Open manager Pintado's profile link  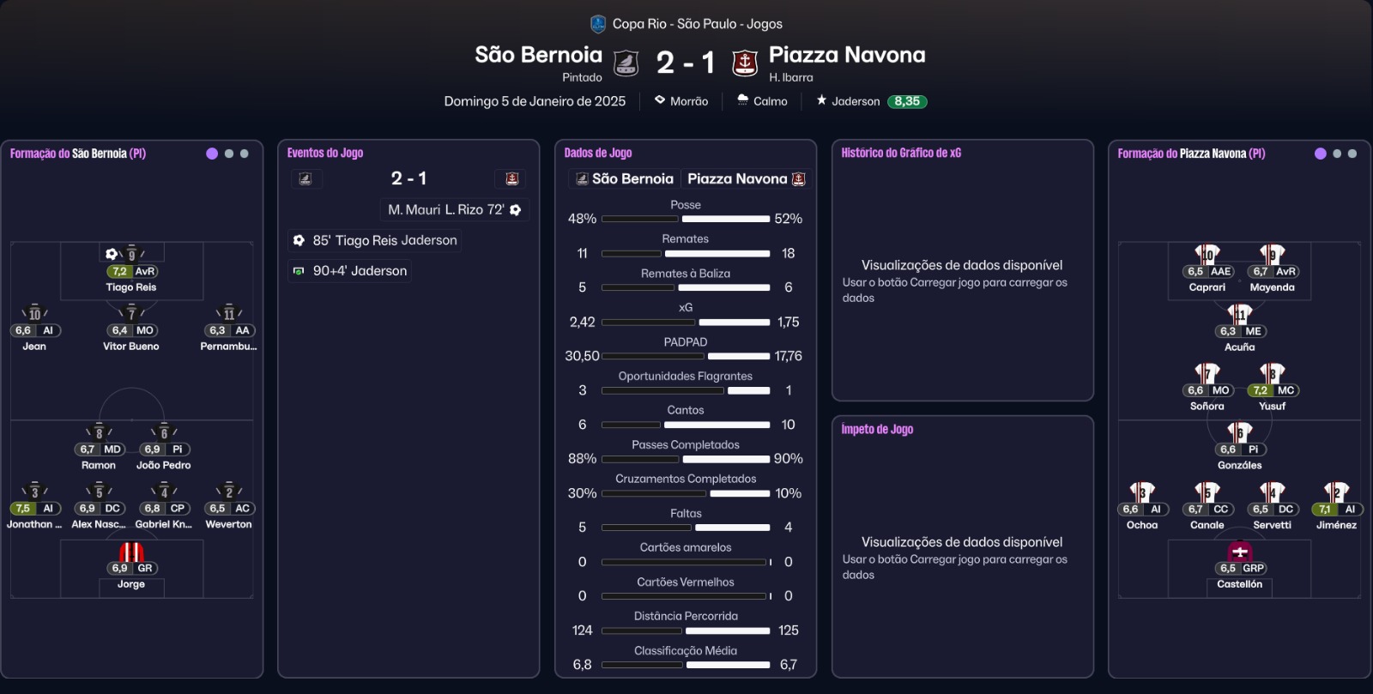(x=582, y=77)
